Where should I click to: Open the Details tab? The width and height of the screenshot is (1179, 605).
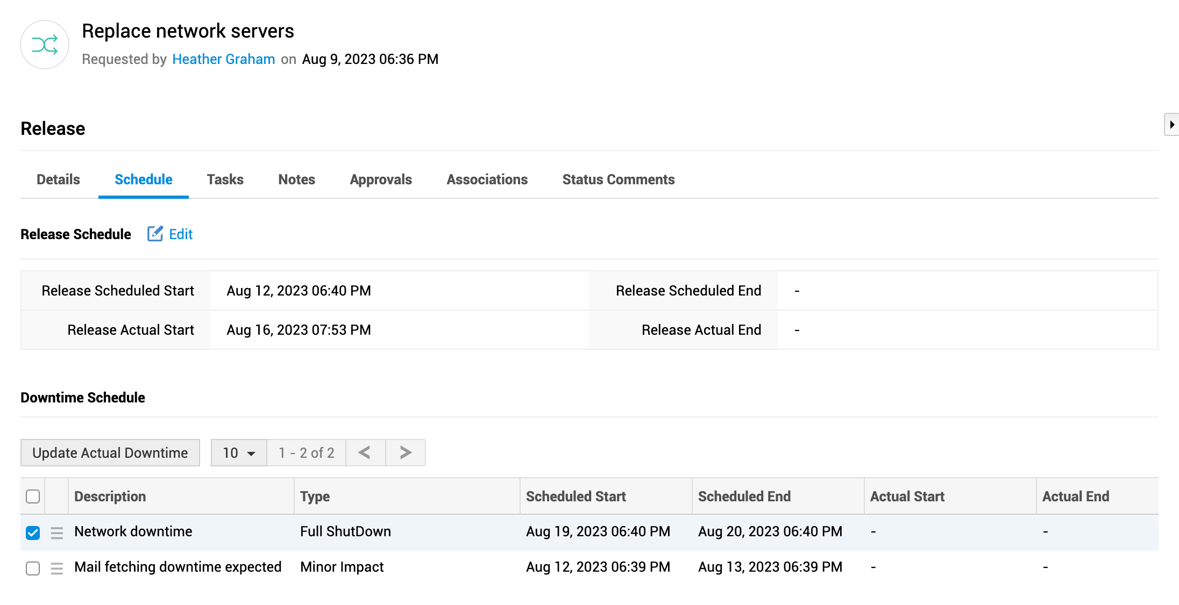[x=58, y=179]
